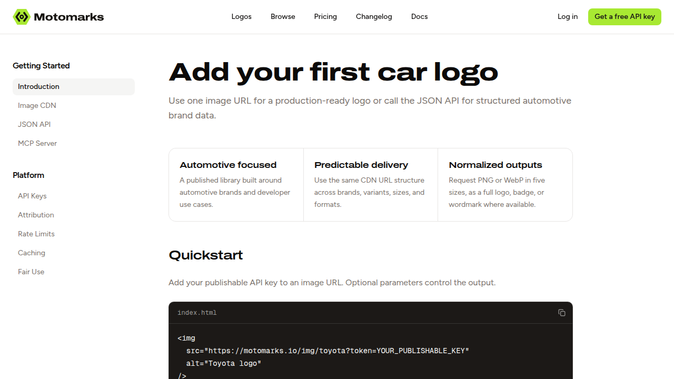The image size is (674, 379).
Task: Open the Logos nav item
Action: click(242, 17)
